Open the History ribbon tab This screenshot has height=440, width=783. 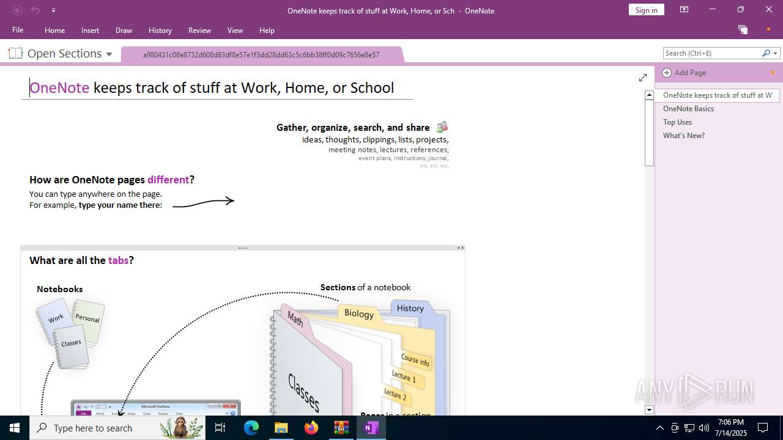click(160, 30)
